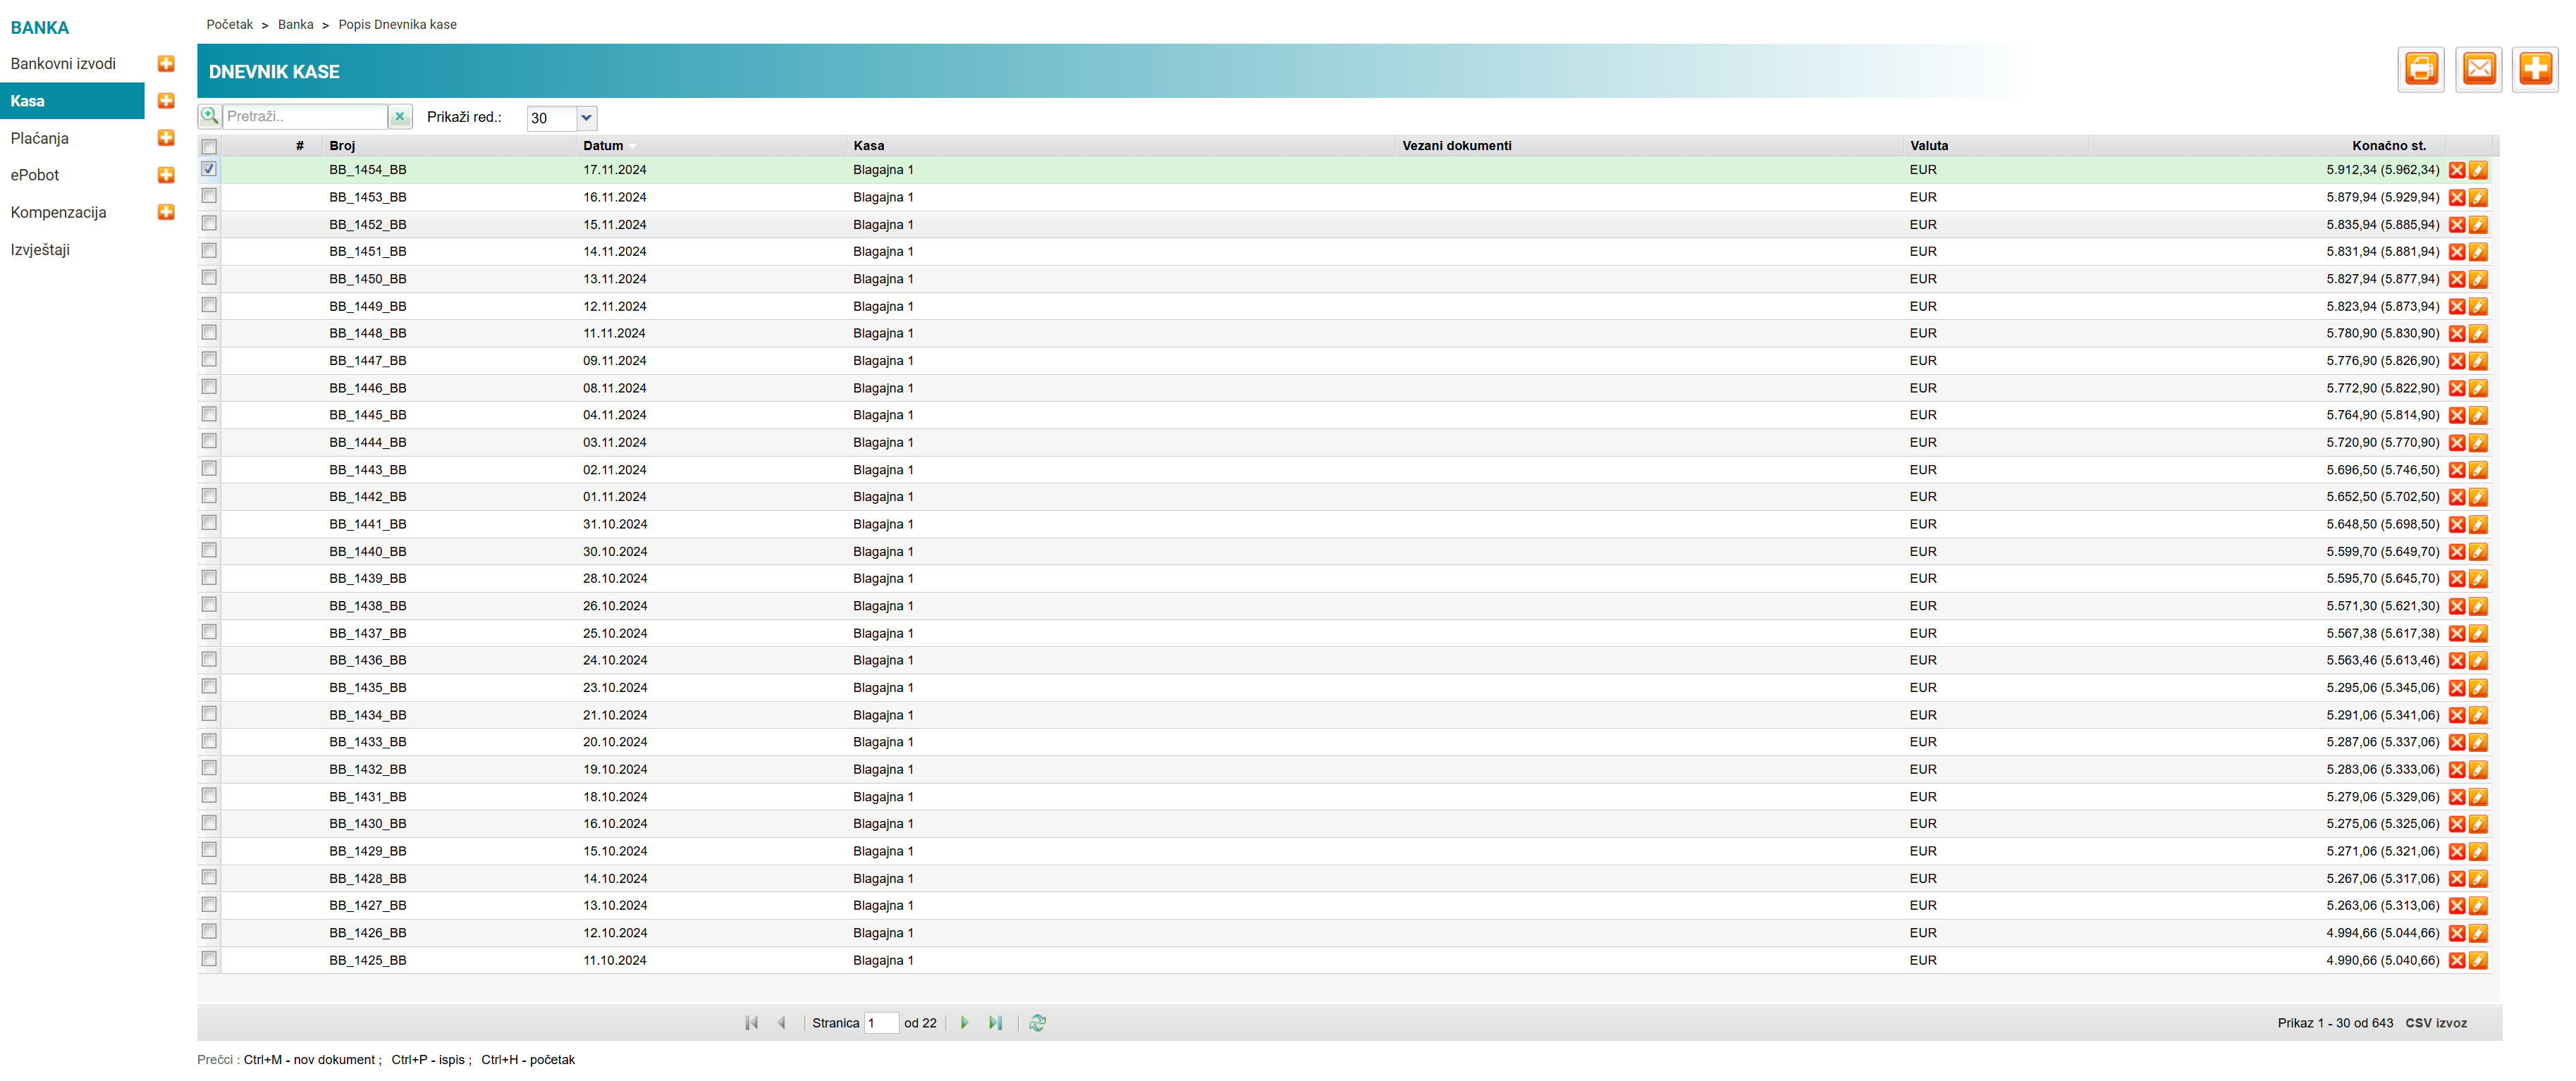Click the search magnifier icon

pos(209,117)
